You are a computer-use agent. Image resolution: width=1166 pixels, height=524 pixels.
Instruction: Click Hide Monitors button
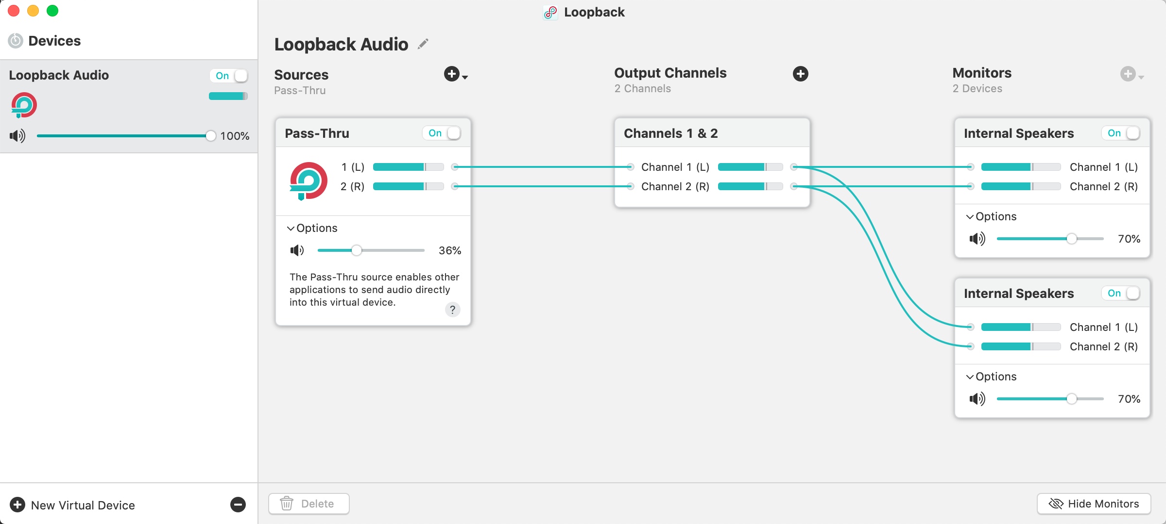coord(1094,504)
